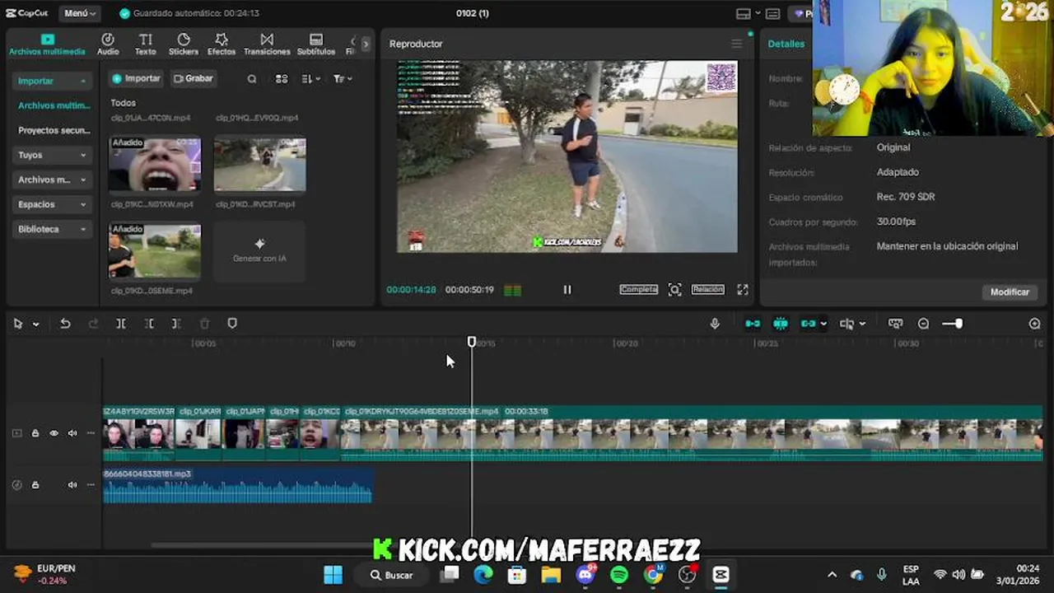The width and height of the screenshot is (1054, 593).
Task: Fit timeline to window icon
Action: pos(895,324)
